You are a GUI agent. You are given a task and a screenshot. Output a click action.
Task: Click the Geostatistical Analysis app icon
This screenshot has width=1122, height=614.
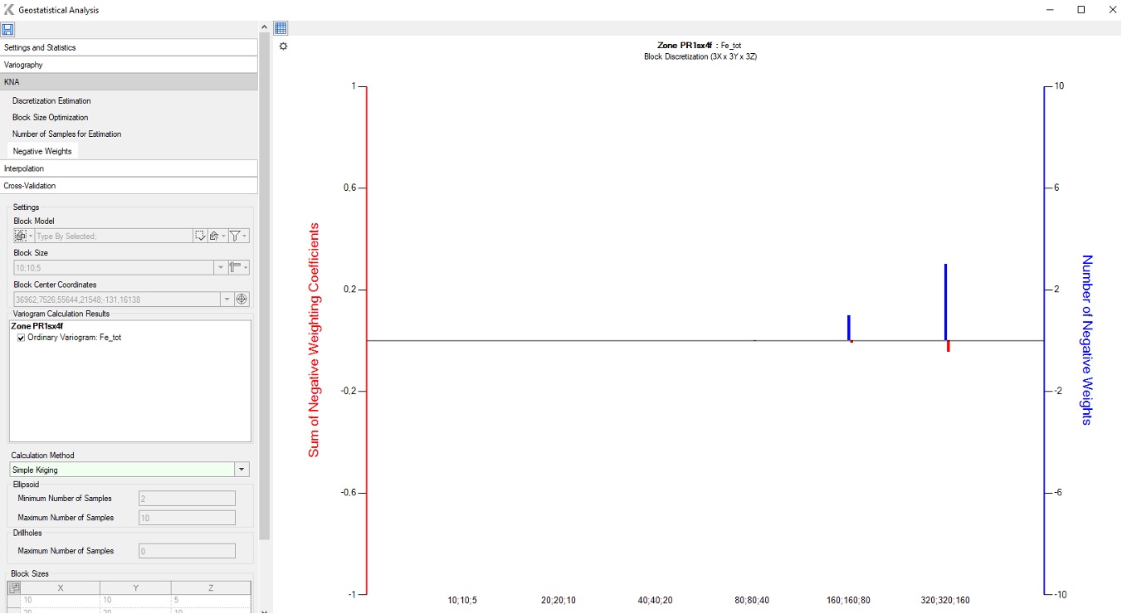click(x=9, y=9)
